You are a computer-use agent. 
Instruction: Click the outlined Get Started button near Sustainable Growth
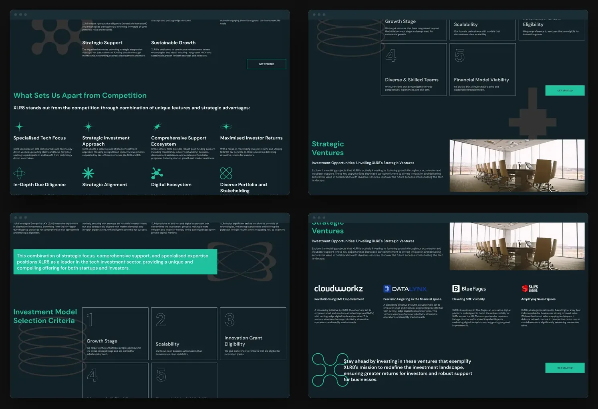coord(266,64)
